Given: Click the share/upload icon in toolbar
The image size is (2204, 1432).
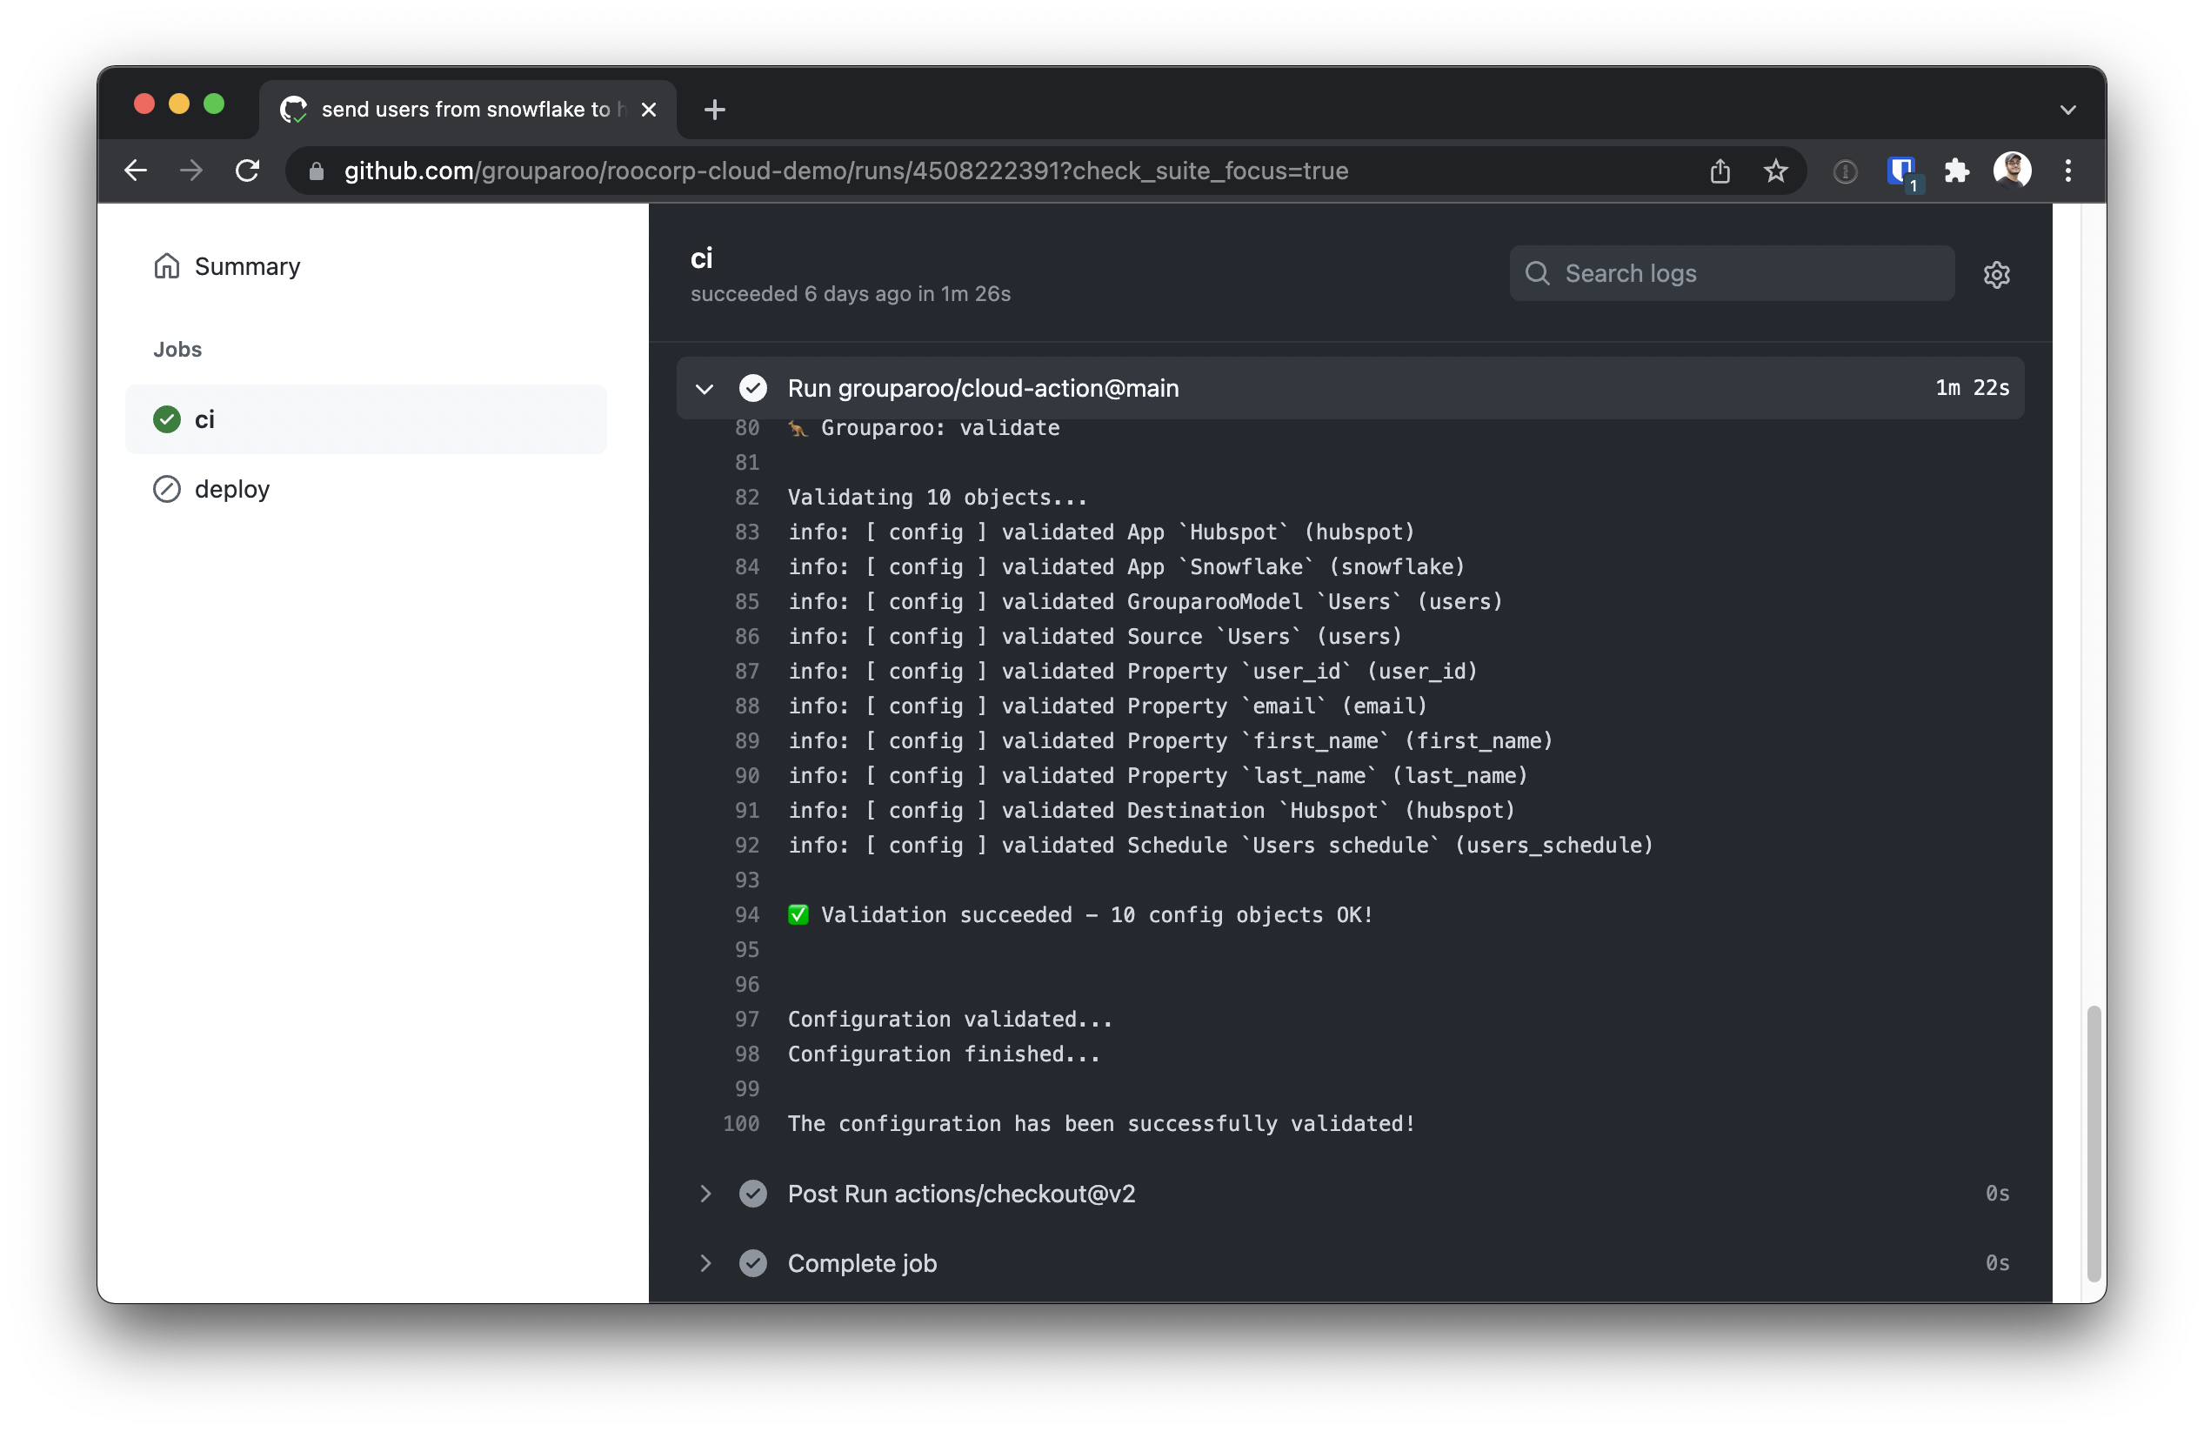Looking at the screenshot, I should point(1720,171).
